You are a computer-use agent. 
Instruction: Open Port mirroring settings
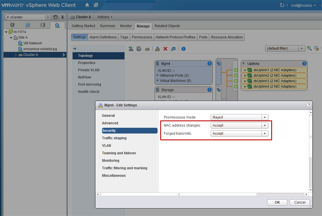(90, 84)
